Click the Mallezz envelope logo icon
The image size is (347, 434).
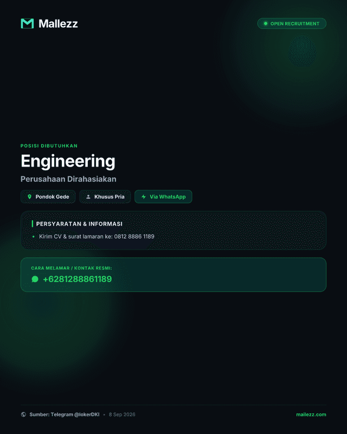click(x=27, y=23)
